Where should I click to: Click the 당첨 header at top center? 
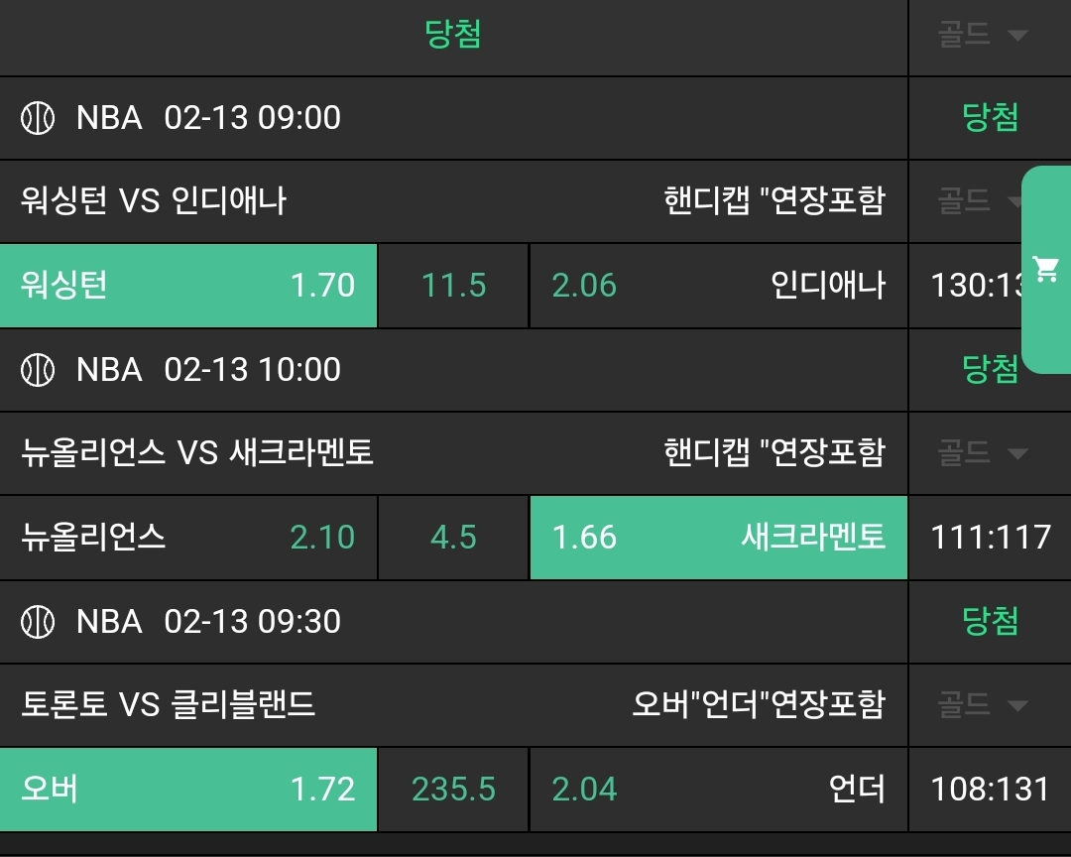point(453,36)
